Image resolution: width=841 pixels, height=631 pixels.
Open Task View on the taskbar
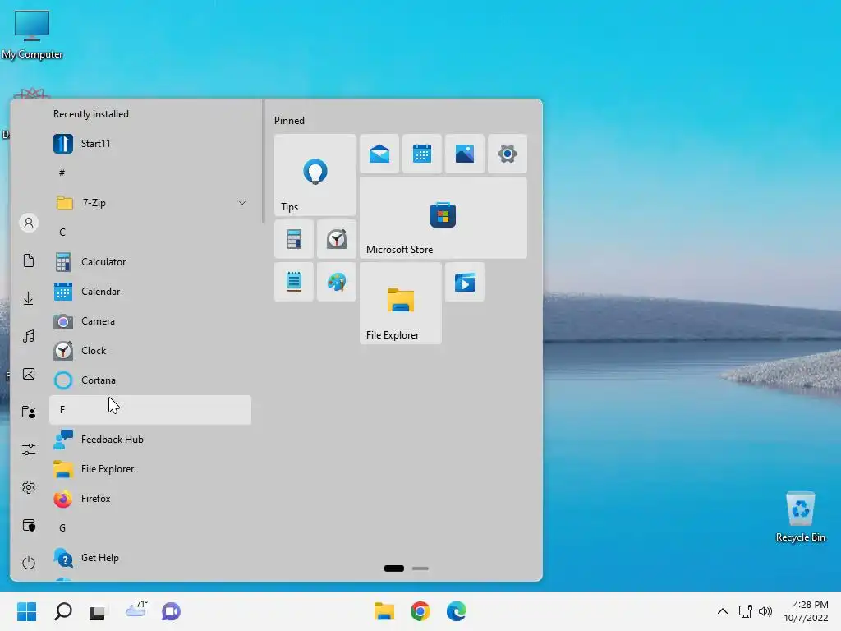point(98,611)
